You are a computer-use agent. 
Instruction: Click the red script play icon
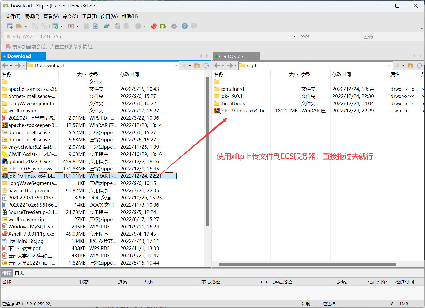pos(71,26)
